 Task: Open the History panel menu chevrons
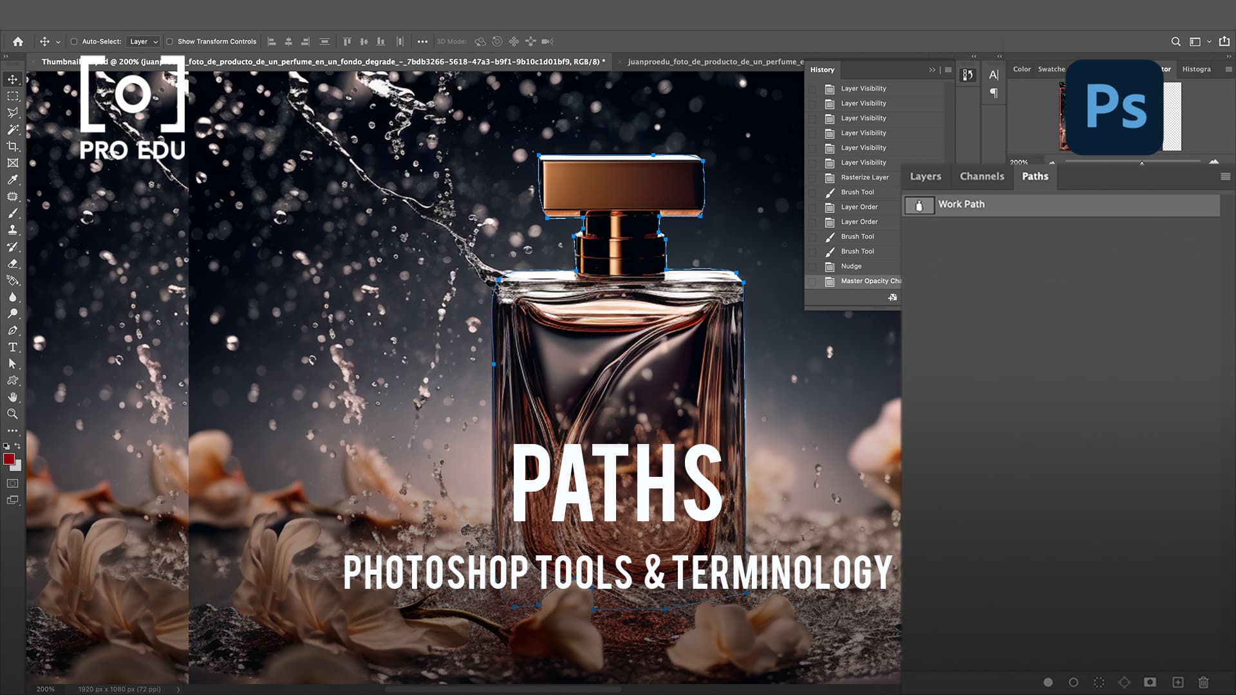click(x=932, y=69)
